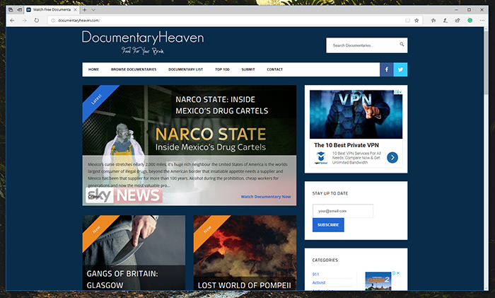Open the TOP 100 menu item
The height and width of the screenshot is (298, 495).
tap(222, 69)
